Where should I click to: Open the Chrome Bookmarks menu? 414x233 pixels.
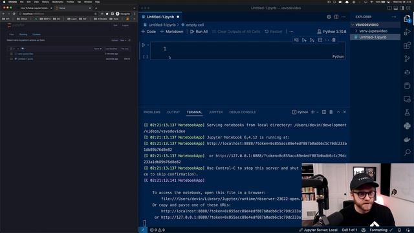(x=58, y=1)
